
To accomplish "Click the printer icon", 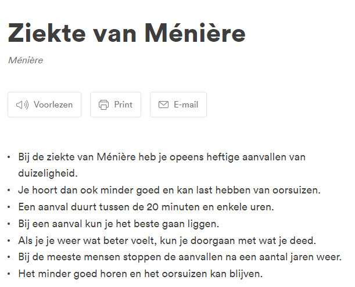I will click(x=104, y=105).
